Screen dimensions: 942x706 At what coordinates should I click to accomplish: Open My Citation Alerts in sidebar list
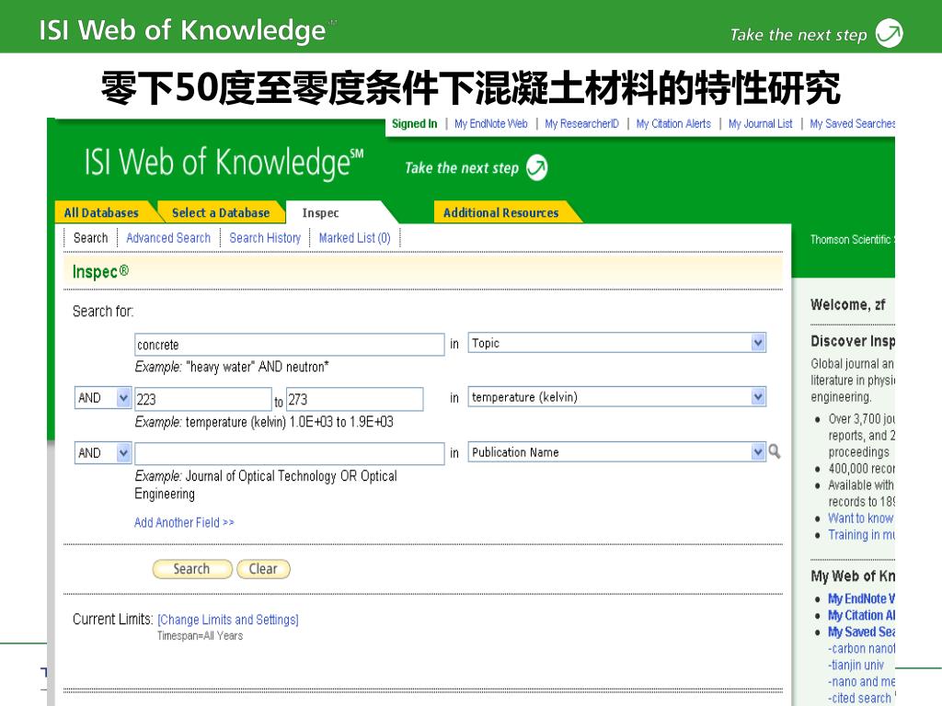tap(861, 615)
